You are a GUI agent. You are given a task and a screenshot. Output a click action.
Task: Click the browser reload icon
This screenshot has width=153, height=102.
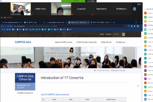tap(8, 26)
